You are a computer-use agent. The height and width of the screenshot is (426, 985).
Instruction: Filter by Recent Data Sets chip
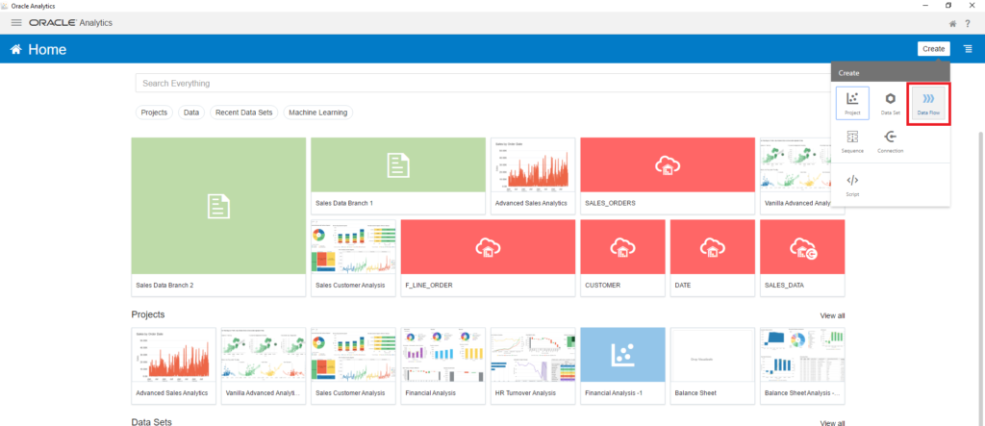pyautogui.click(x=243, y=113)
